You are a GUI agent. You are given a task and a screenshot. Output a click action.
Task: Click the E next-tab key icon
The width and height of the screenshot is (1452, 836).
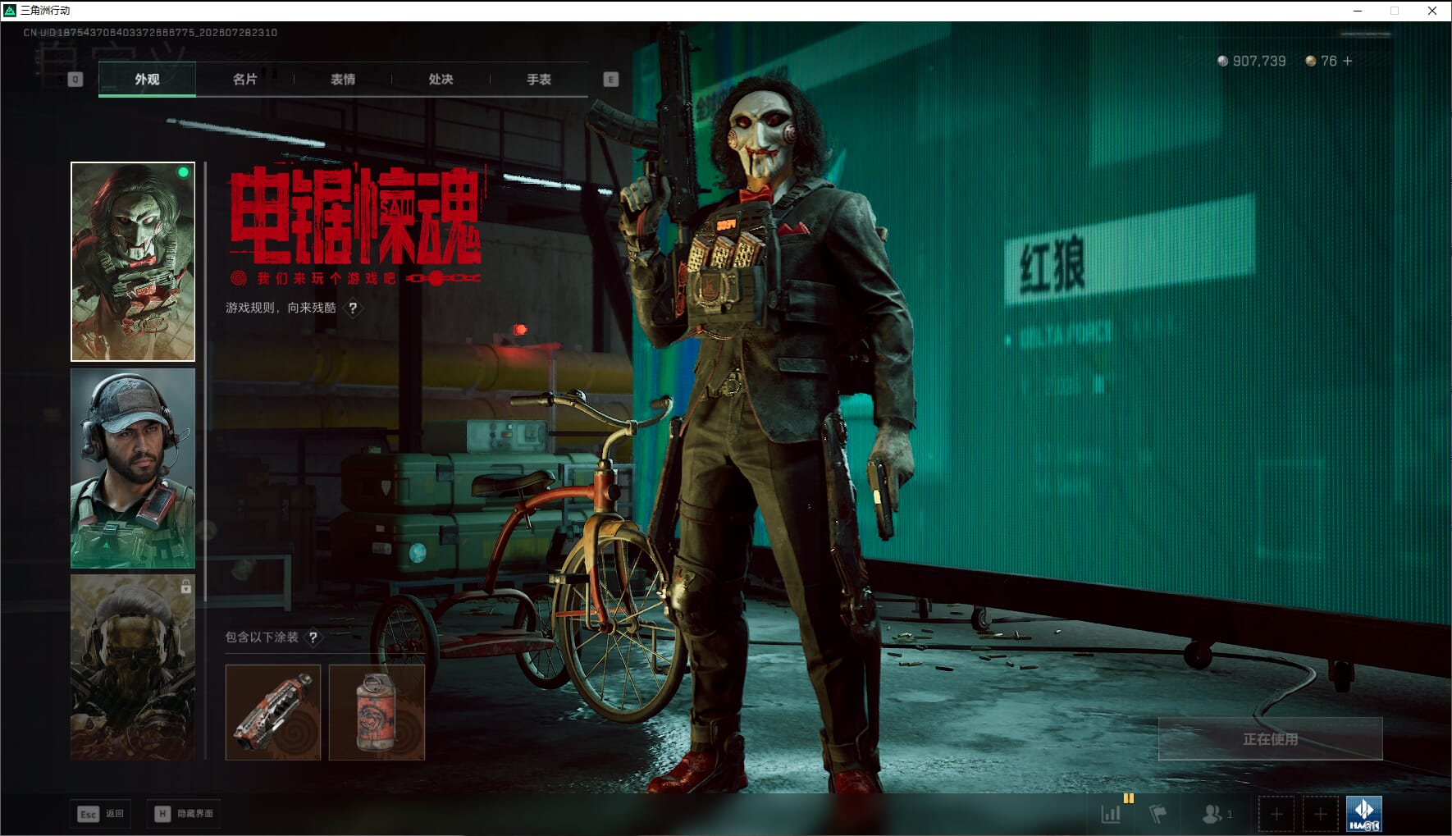(610, 80)
